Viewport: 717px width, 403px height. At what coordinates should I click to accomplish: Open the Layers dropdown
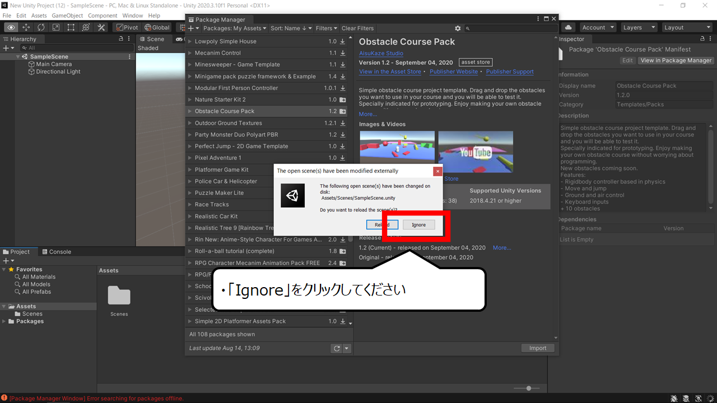pyautogui.click(x=639, y=27)
